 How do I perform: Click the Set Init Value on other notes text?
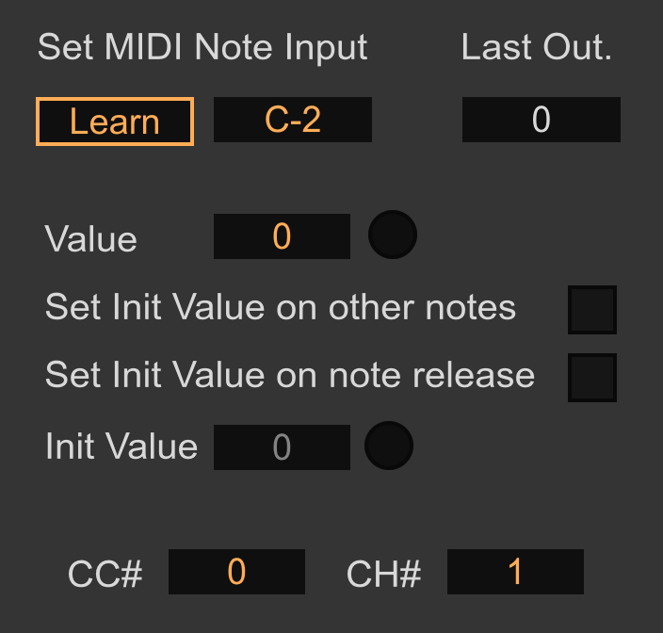[281, 307]
